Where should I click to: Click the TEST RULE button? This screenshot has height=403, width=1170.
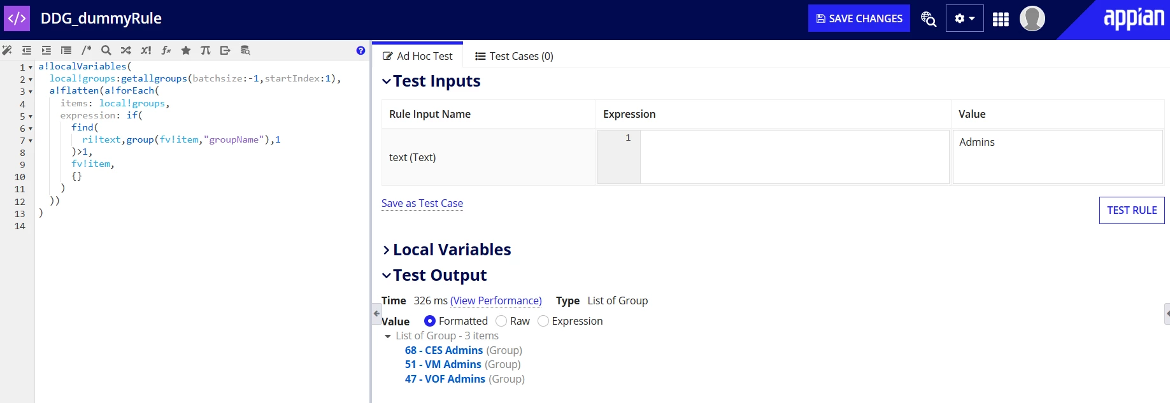click(x=1132, y=210)
